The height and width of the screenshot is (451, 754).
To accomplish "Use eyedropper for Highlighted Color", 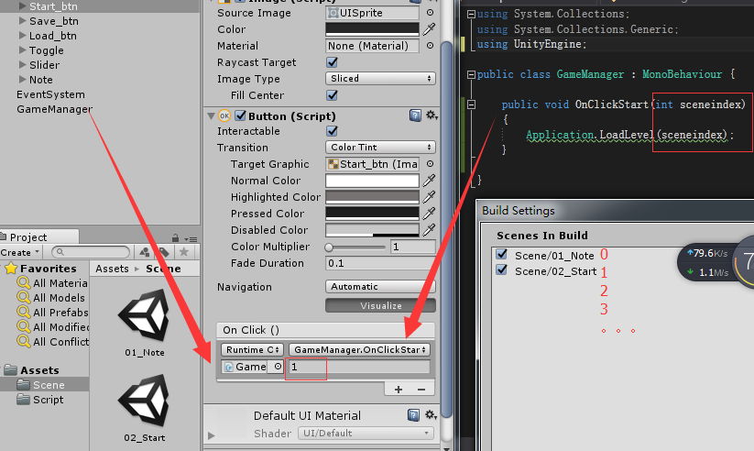I will pyautogui.click(x=429, y=197).
